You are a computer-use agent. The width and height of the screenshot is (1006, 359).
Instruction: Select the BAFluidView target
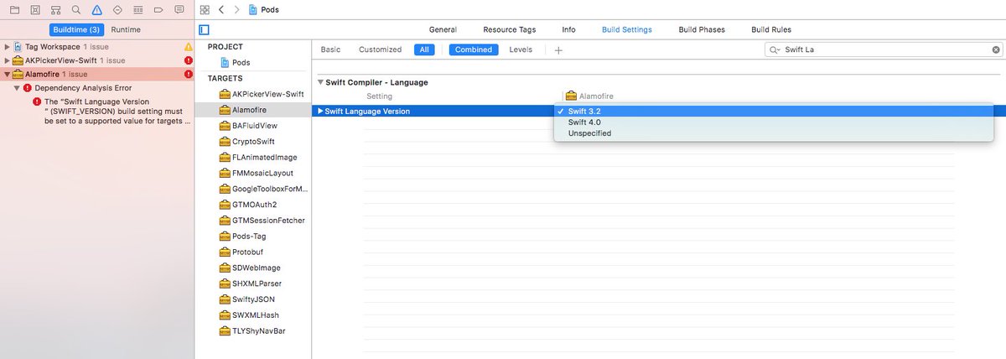point(253,126)
